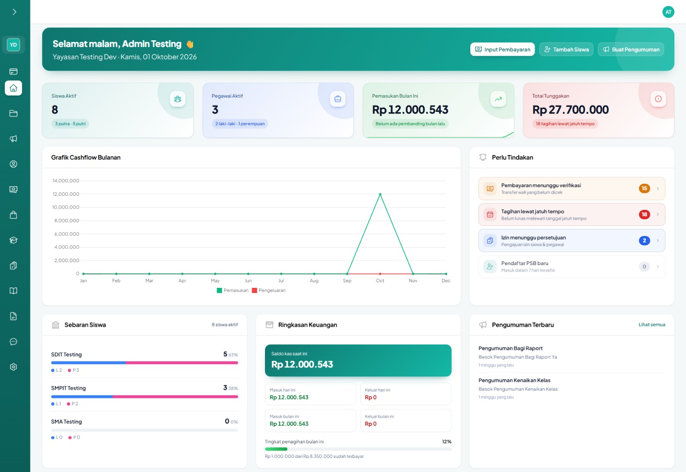Open the open-book sidebar icon
686x472 pixels.
13,291
